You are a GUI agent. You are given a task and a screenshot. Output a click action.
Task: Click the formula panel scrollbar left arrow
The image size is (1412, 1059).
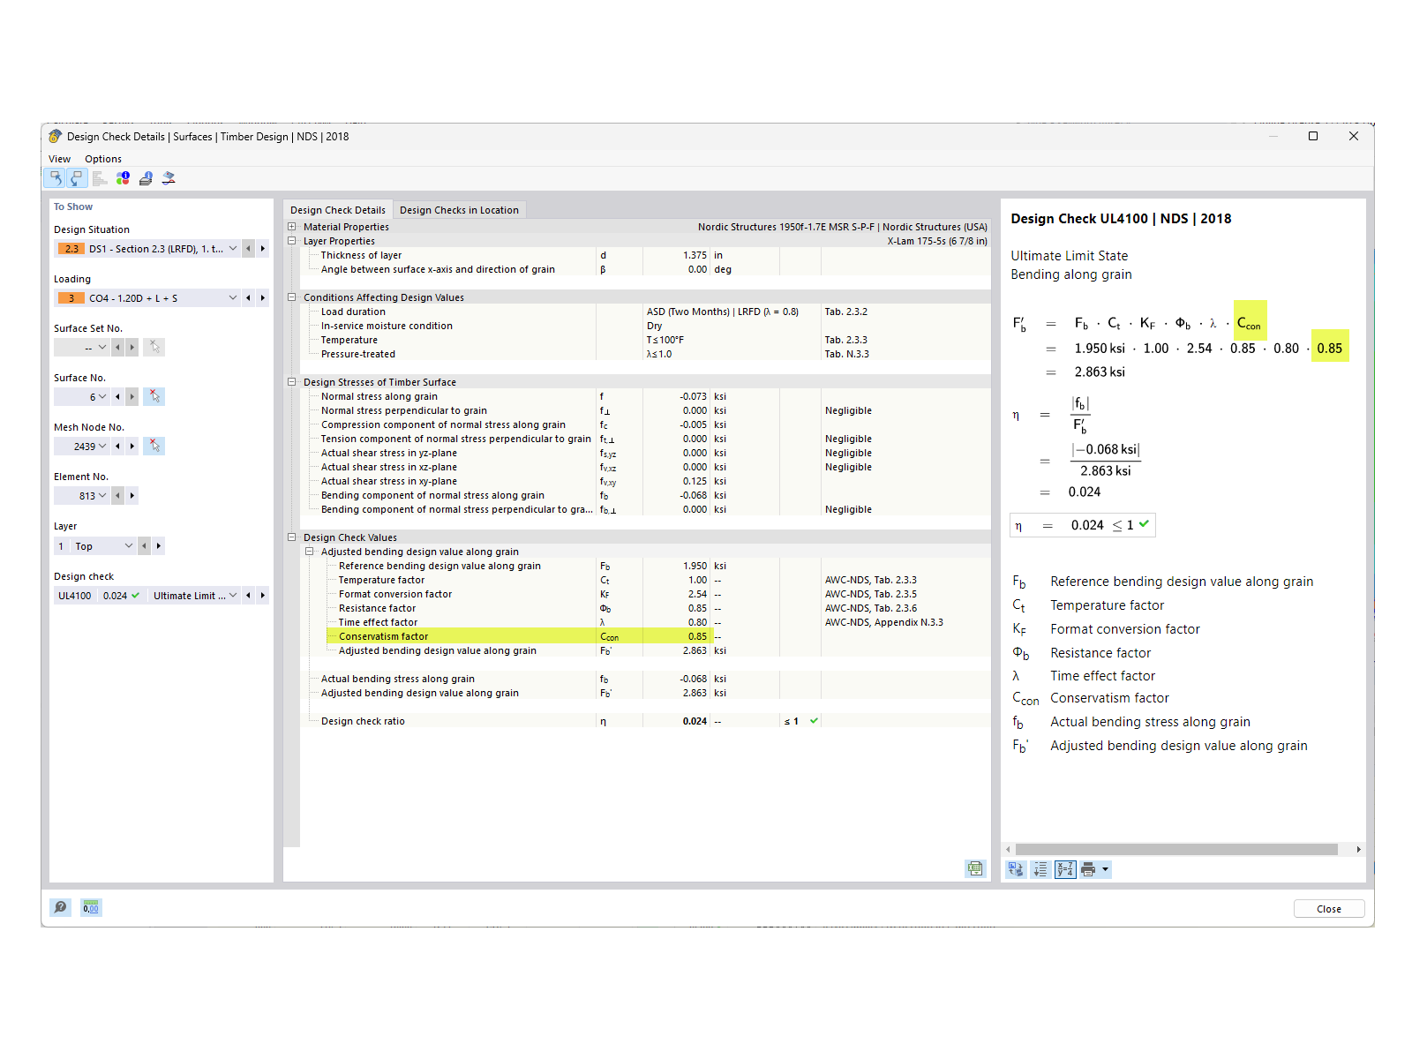pyautogui.click(x=1009, y=849)
